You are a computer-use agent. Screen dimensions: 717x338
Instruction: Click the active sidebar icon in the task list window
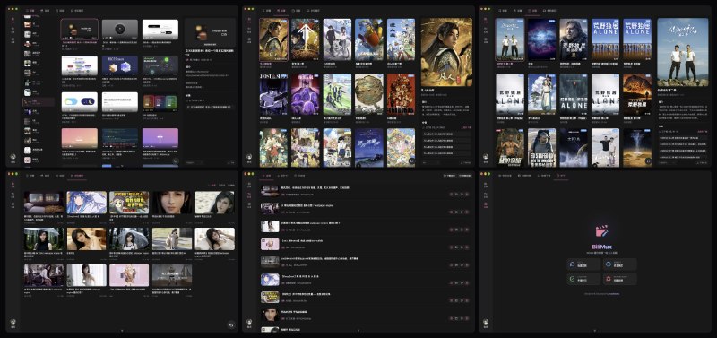tap(249, 195)
